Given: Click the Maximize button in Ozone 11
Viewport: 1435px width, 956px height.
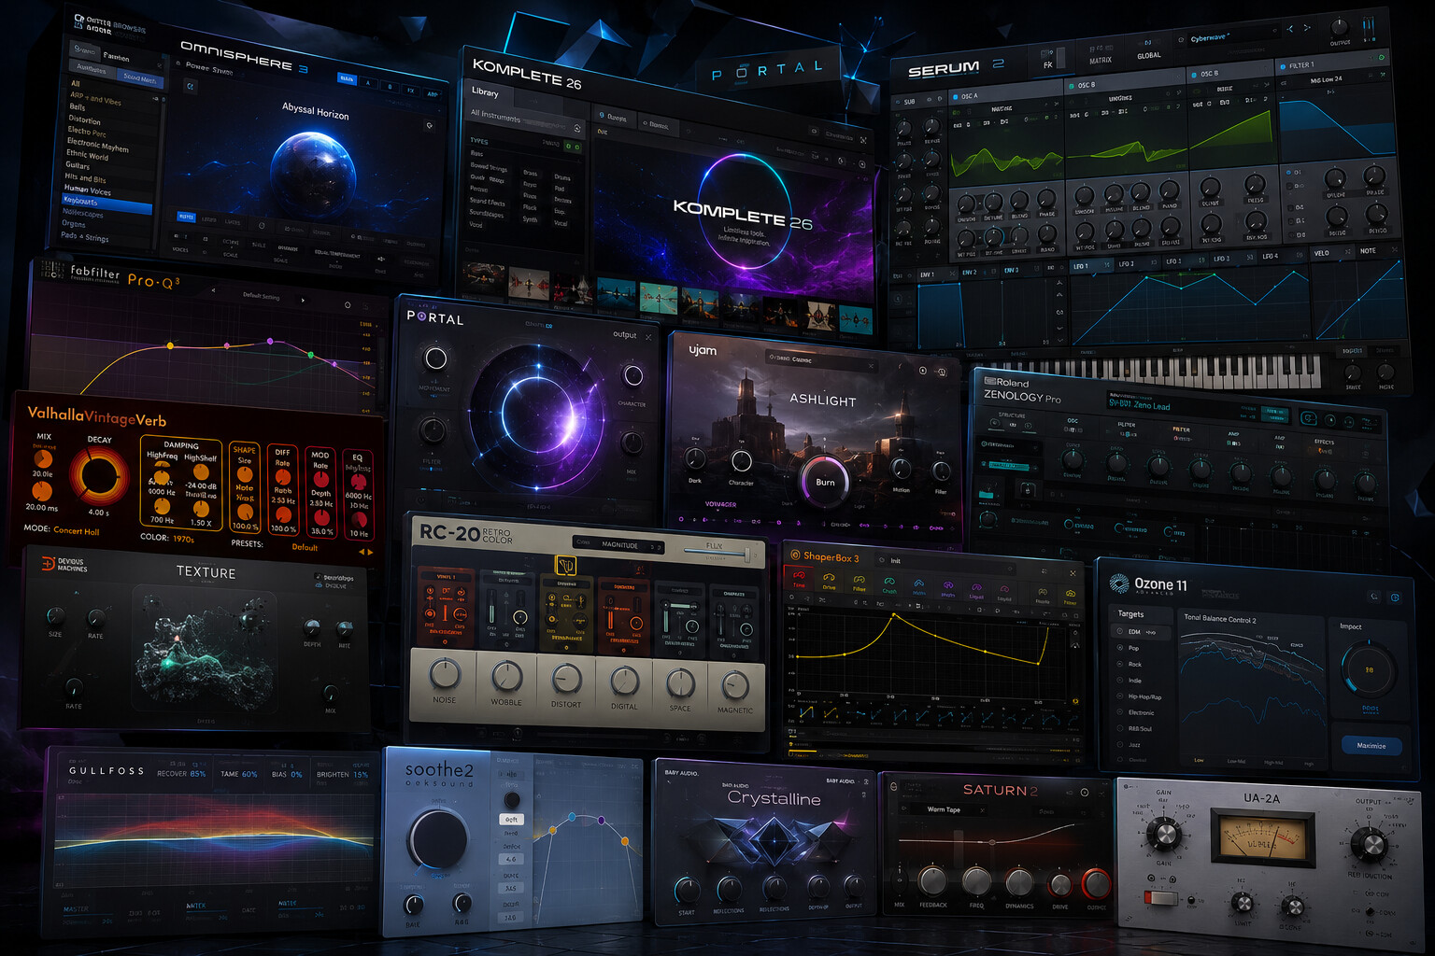Looking at the screenshot, I should click(x=1371, y=745).
